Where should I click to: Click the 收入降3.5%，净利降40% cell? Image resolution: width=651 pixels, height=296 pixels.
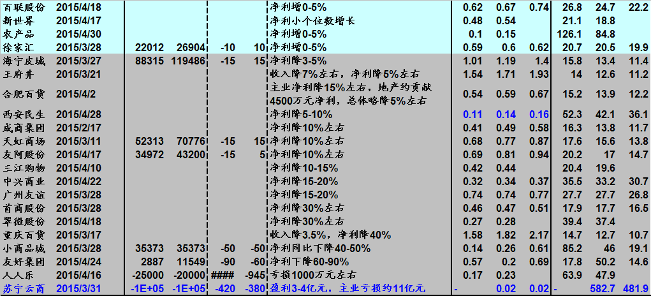tap(330, 235)
